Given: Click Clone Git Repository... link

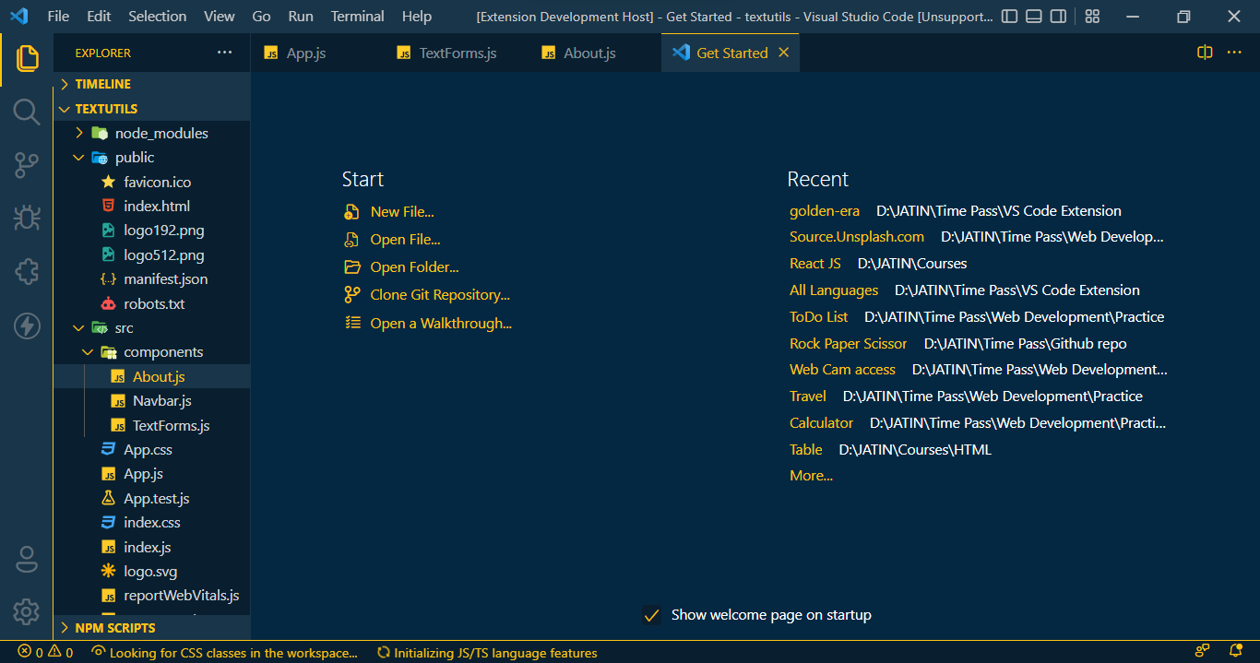Looking at the screenshot, I should point(440,295).
